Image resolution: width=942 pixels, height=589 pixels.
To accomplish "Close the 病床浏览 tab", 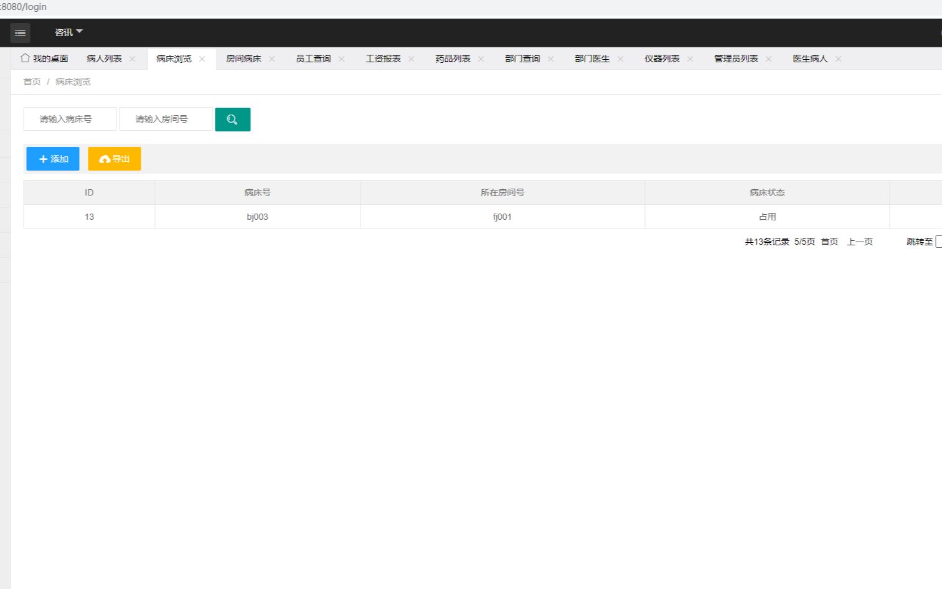I will (x=202, y=59).
